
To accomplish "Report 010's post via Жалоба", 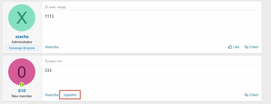I will (52, 95).
